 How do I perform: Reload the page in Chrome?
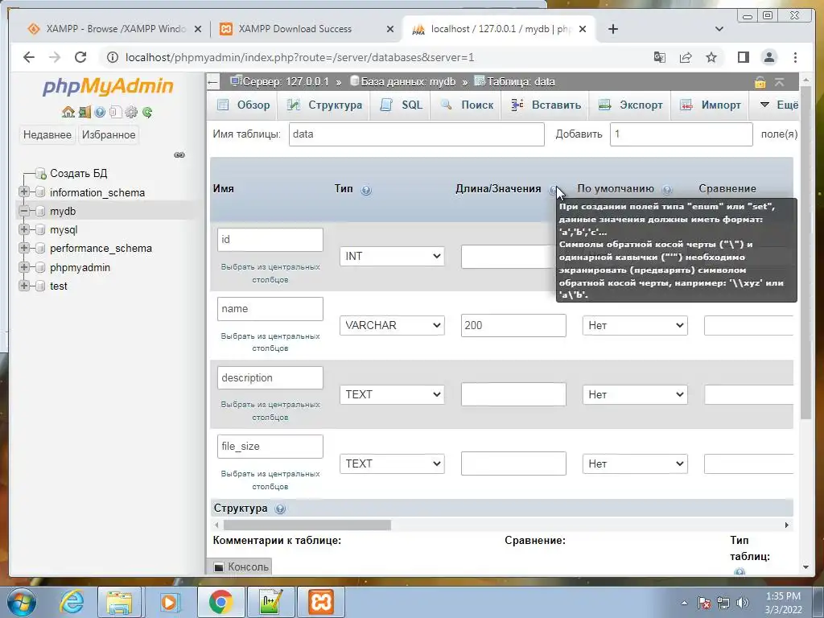80,57
